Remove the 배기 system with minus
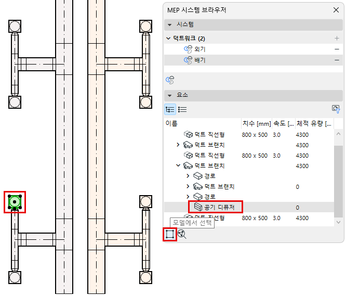The height and width of the screenshot is (295, 346). click(x=337, y=60)
